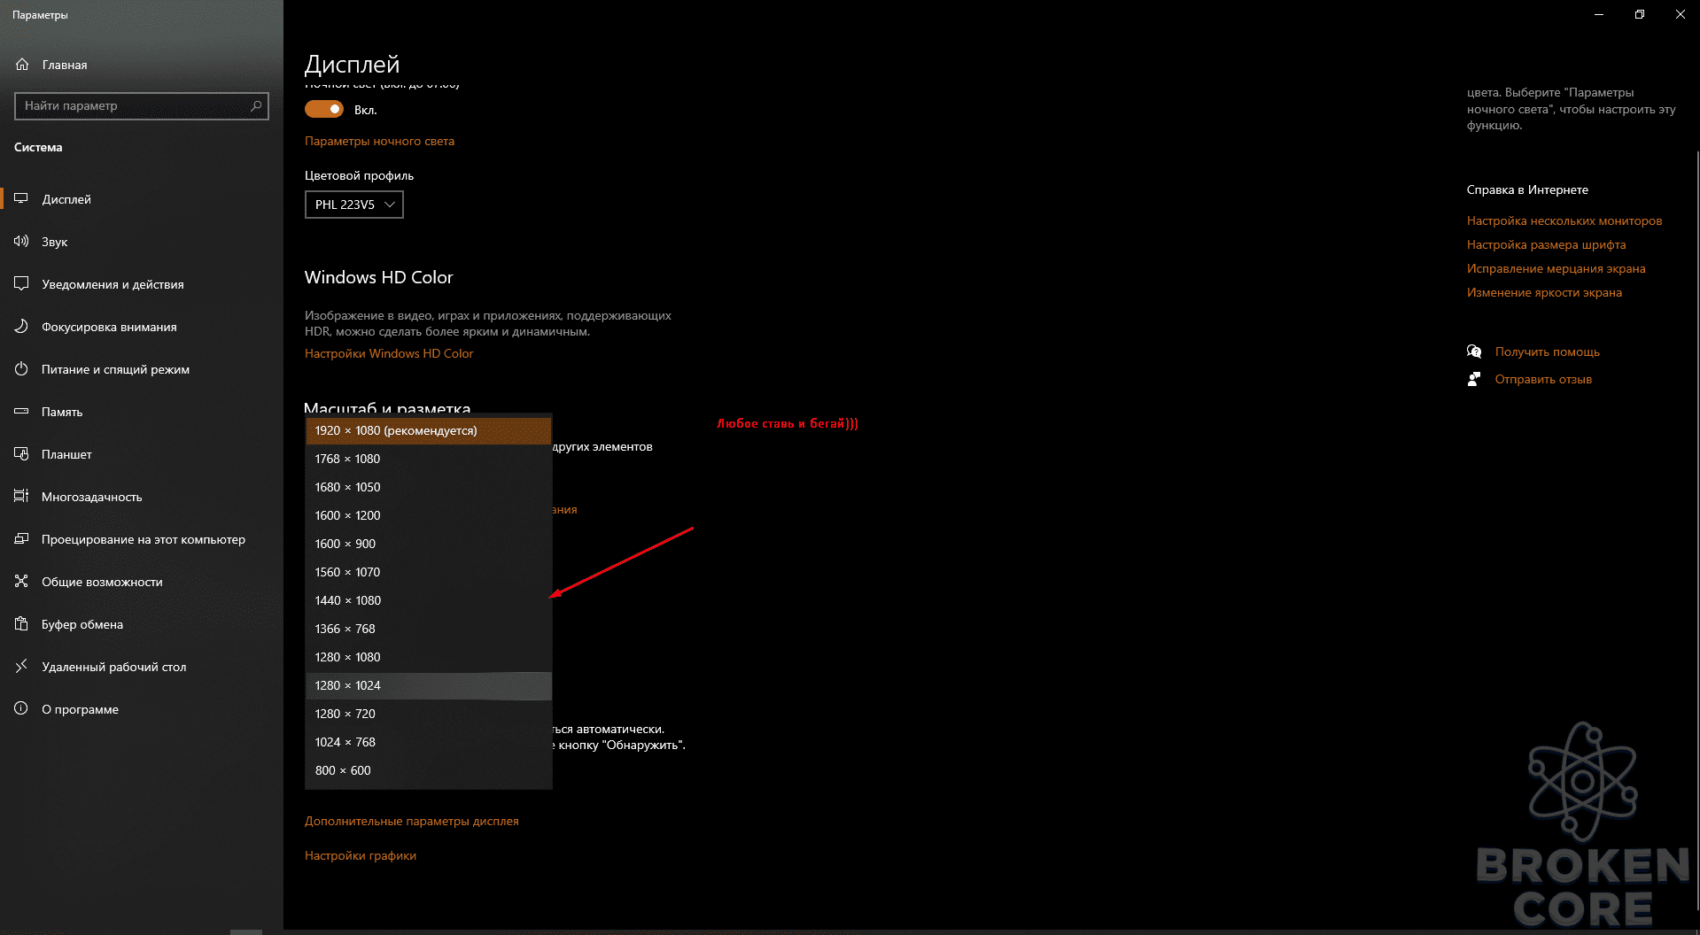Viewport: 1700px width, 935px height.
Task: Click the Уведомления и действия icon
Action: click(21, 284)
